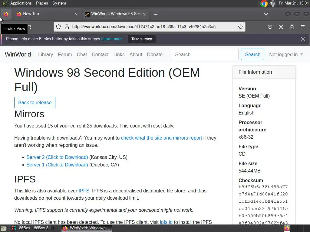The height and width of the screenshot is (232, 310).
Task: Click the File Information panel header
Action: click(264, 72)
